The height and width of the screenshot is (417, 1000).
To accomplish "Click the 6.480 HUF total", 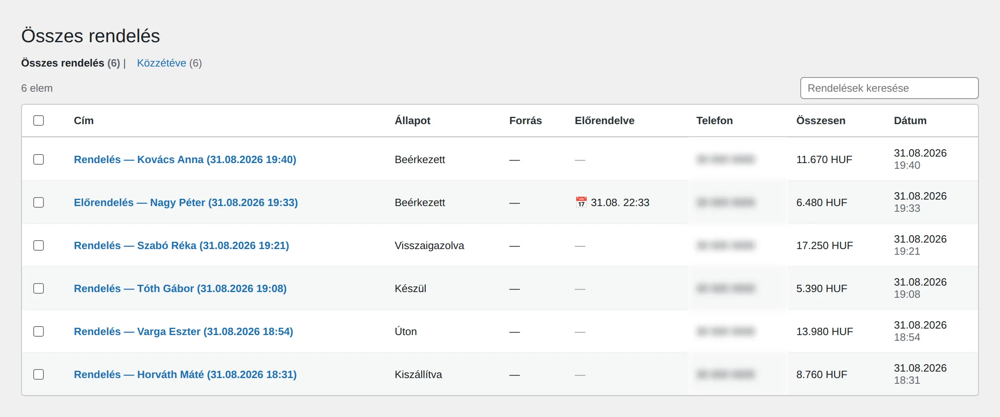I will 822,202.
